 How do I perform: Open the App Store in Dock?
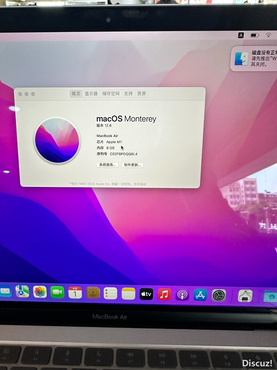pos(200,295)
